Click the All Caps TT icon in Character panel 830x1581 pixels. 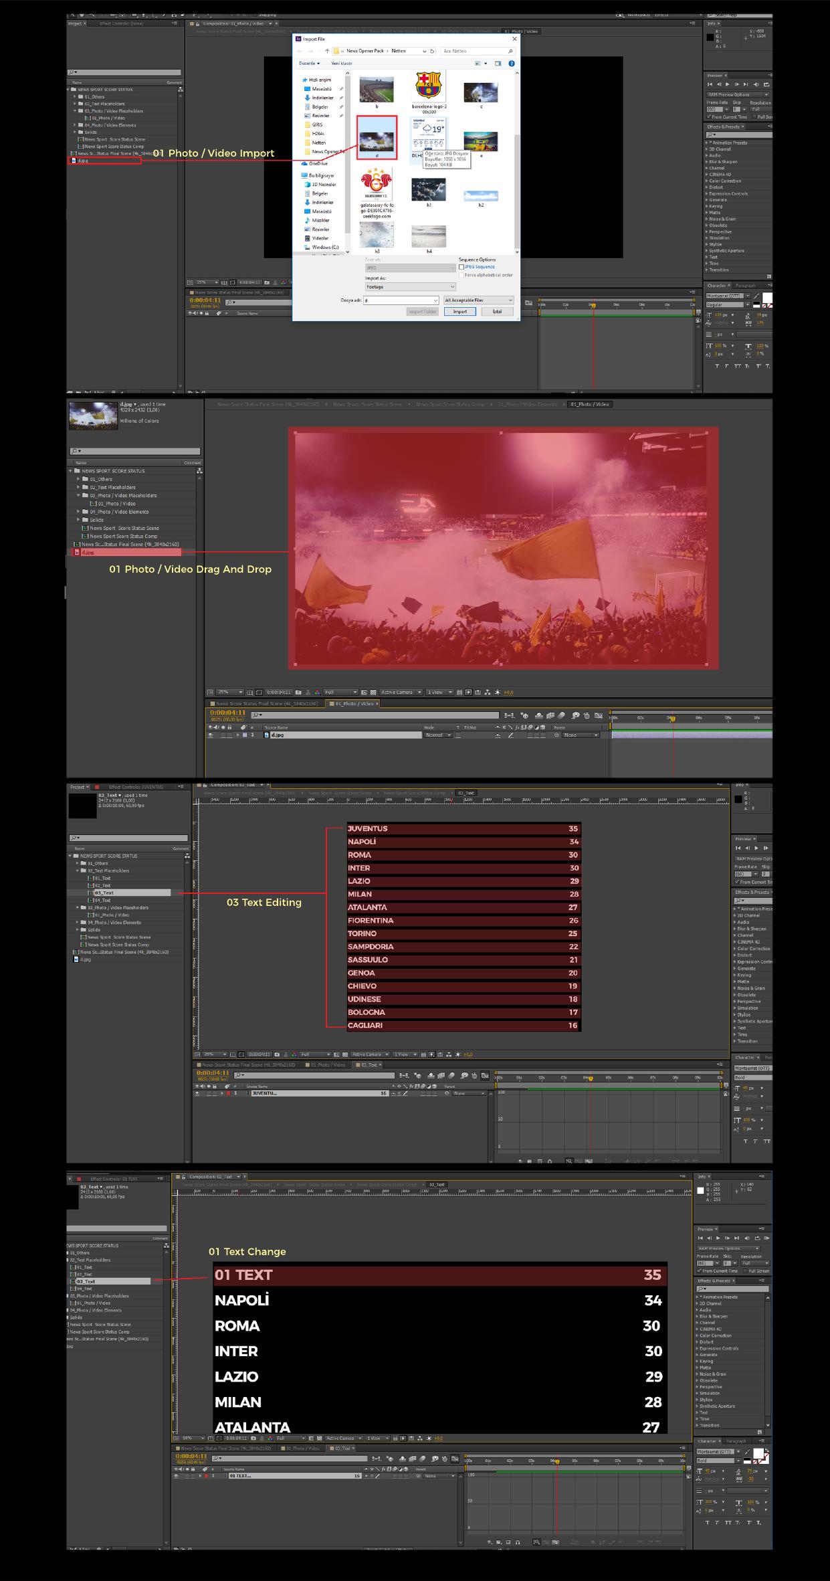point(738,366)
